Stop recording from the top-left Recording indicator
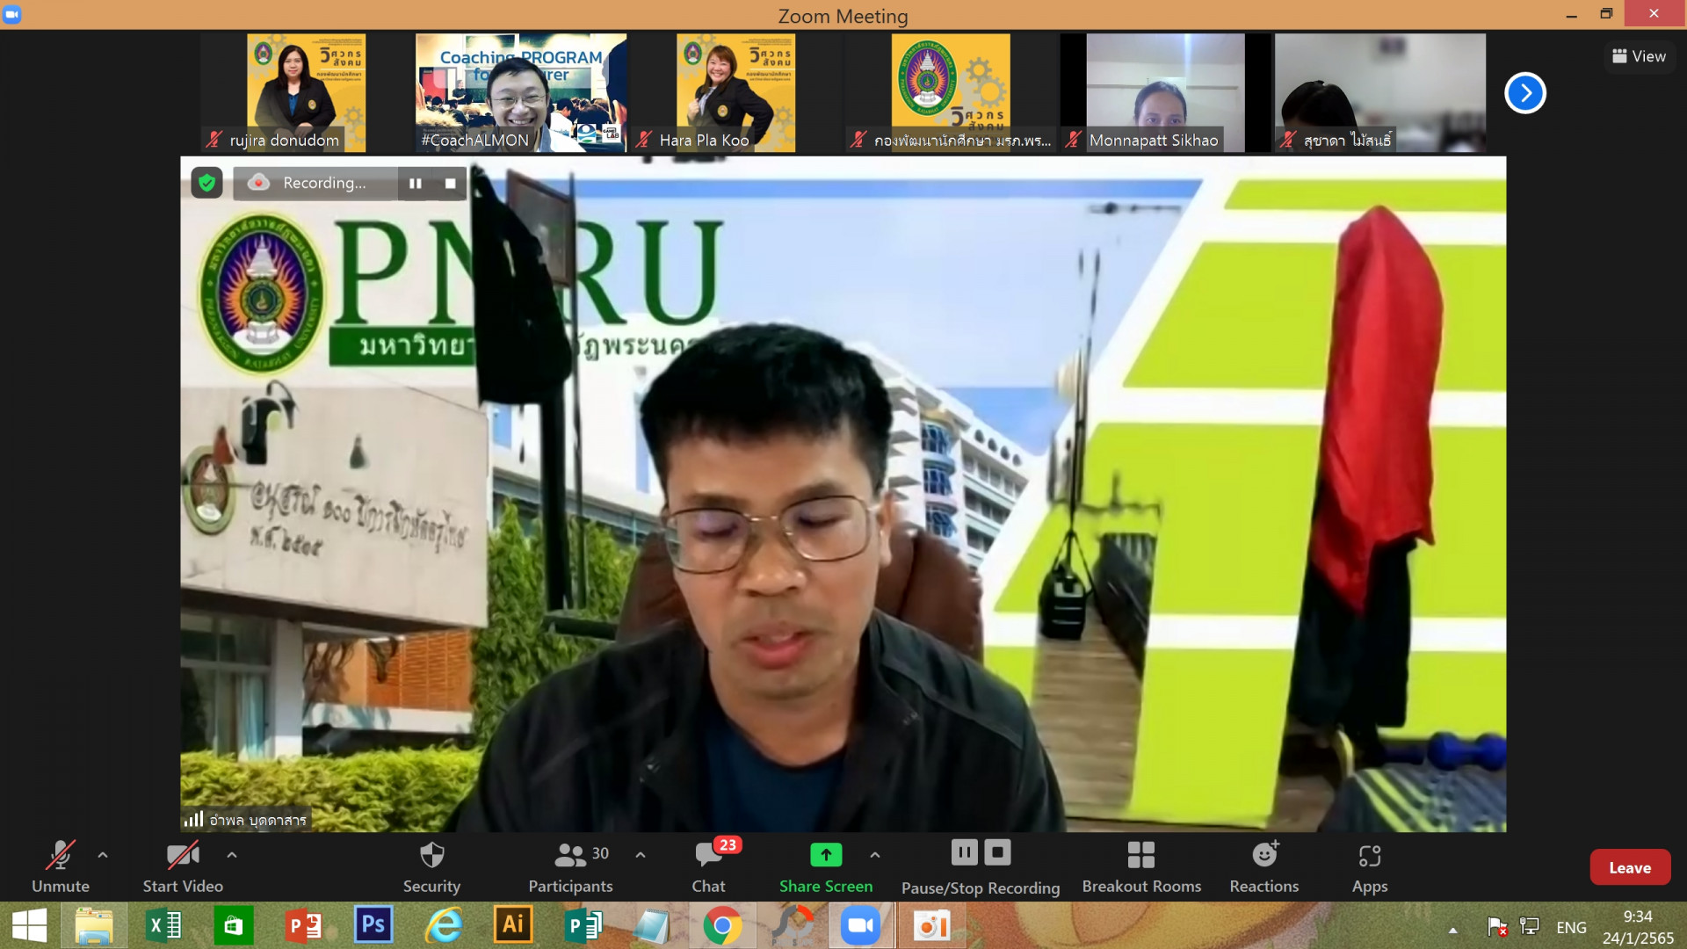The width and height of the screenshot is (1687, 949). point(450,183)
